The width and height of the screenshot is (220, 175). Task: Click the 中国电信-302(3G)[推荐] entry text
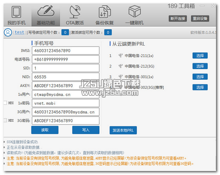click(144, 87)
